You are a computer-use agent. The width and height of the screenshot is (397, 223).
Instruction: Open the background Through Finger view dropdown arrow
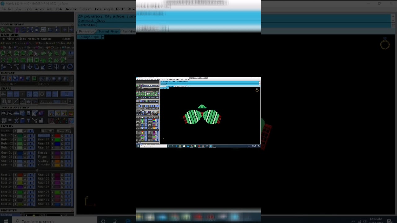[103, 37]
